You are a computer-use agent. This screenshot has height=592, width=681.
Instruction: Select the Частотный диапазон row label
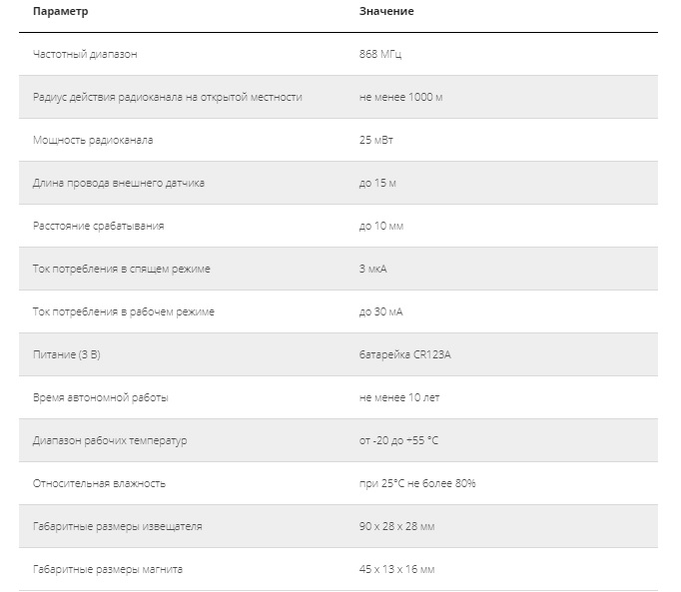point(85,54)
